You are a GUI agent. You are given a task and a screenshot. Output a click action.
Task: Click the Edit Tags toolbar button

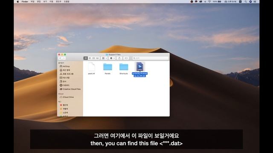click(126, 58)
